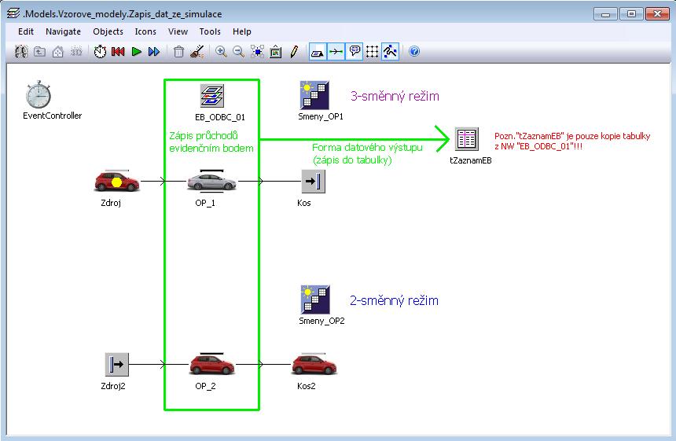The image size is (676, 441).
Task: Open the View menu
Action: click(178, 31)
